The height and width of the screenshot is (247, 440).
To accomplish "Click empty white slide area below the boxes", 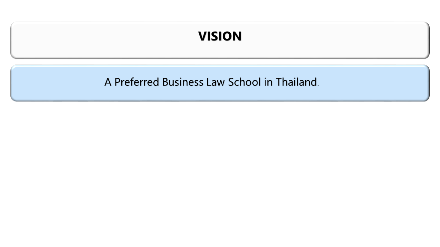I will tap(220, 172).
